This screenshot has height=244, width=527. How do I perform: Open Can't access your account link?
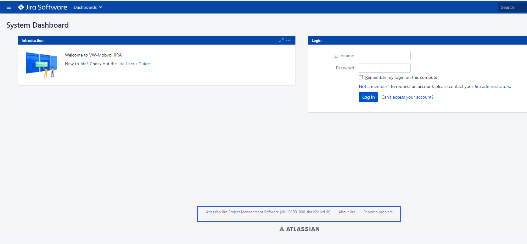(407, 97)
